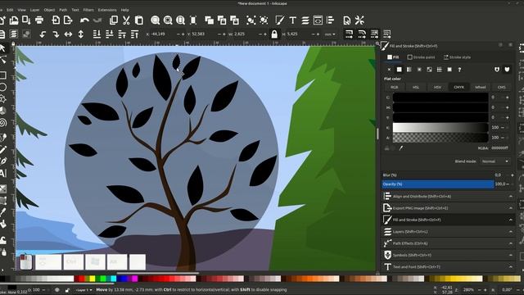
Task: Click the Export file icon
Action: tap(68, 20)
